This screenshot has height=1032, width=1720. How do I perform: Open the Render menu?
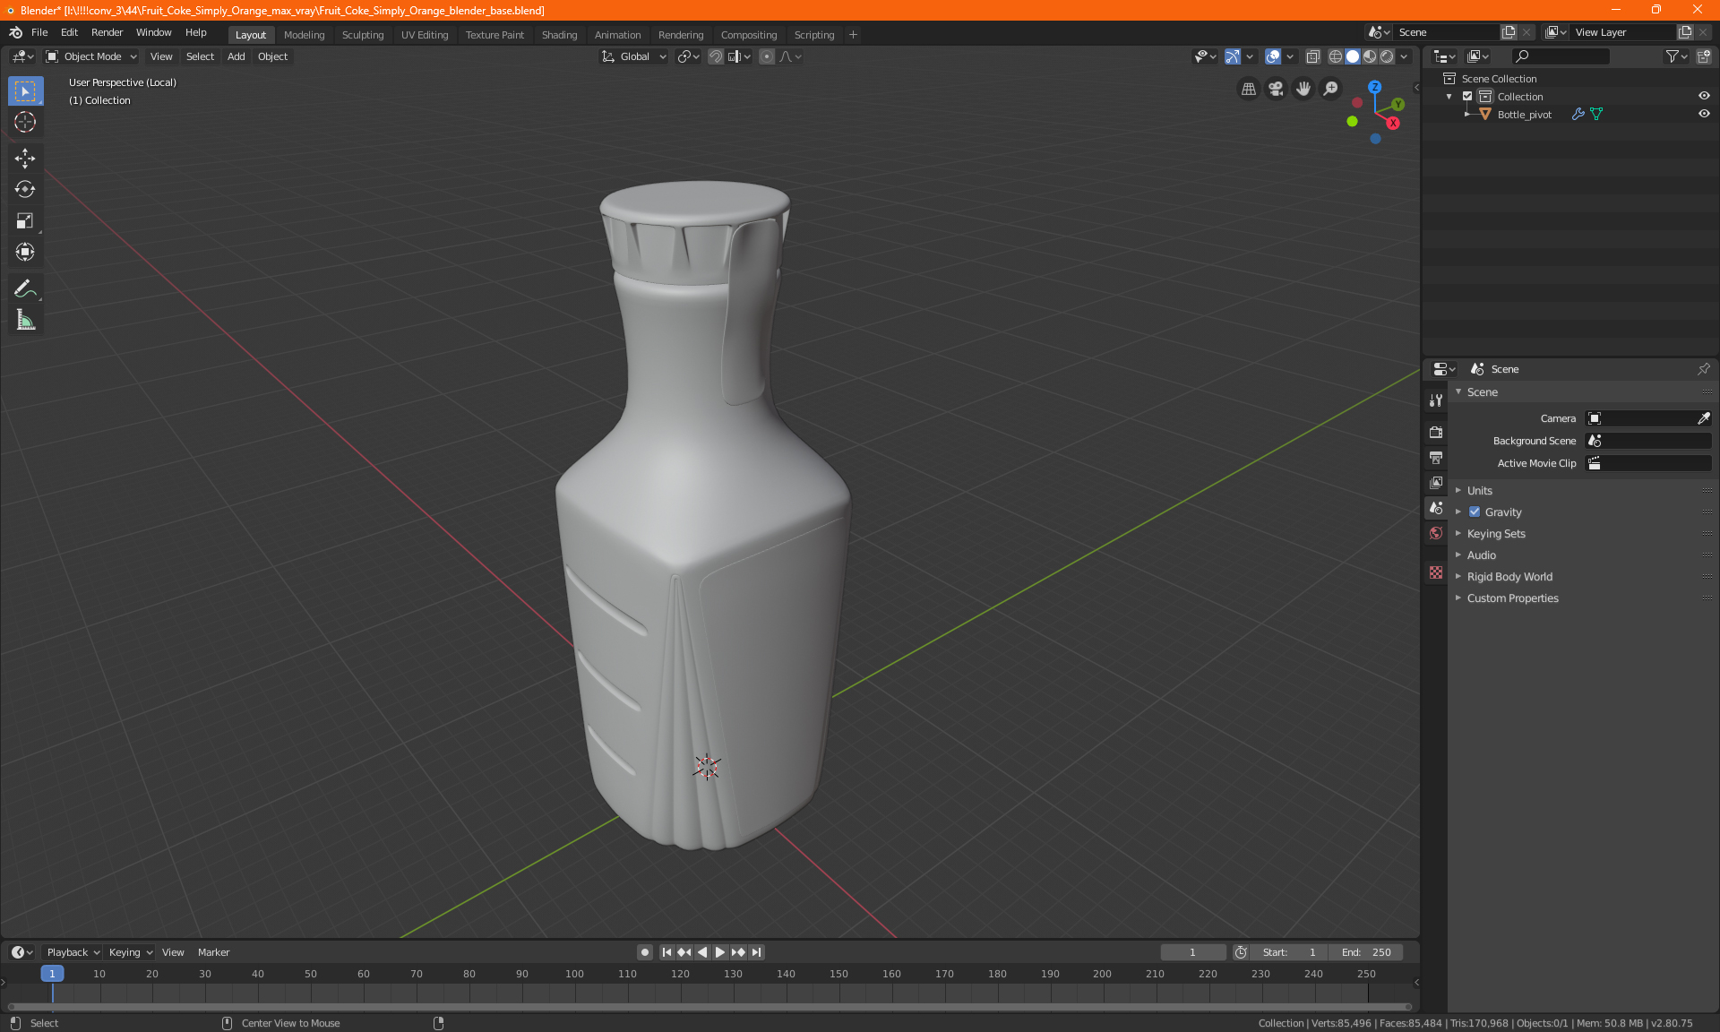pos(107,32)
